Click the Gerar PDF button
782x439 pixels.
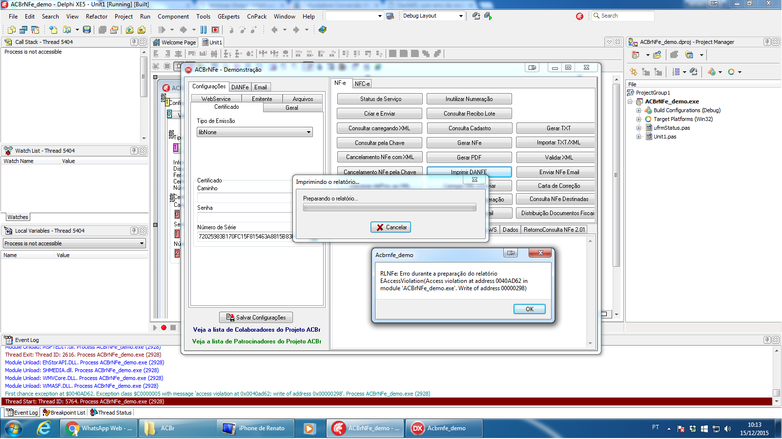pyautogui.click(x=469, y=158)
